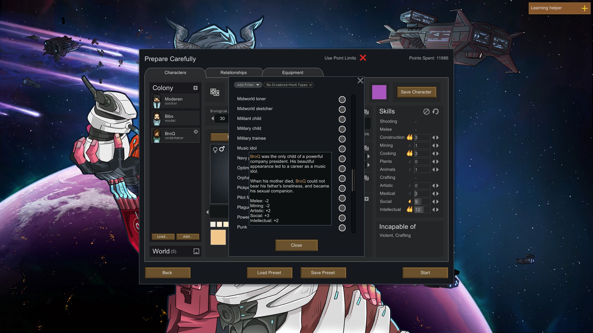This screenshot has width=593, height=333.
Task: Open the Add Filter dropdown
Action: [x=248, y=85]
